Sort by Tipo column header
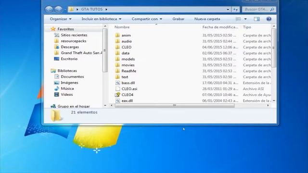The width and height of the screenshot is (308, 173). click(247, 27)
